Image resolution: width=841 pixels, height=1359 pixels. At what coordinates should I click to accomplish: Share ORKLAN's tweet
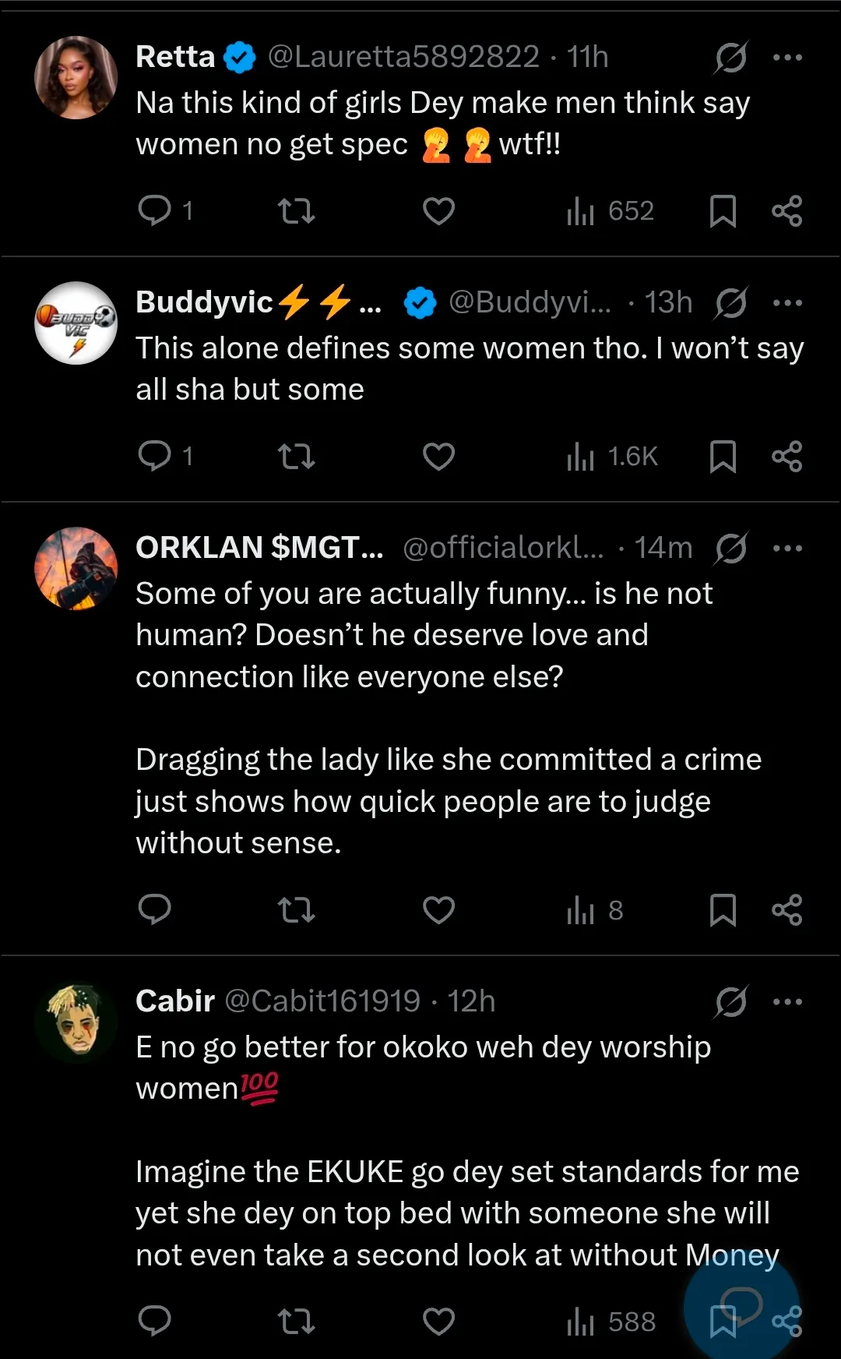coord(786,910)
